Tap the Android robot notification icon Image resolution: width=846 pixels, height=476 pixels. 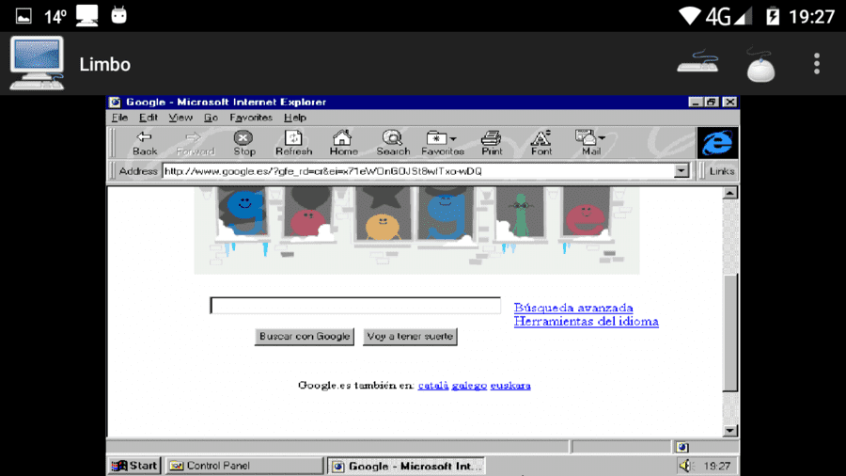pyautogui.click(x=118, y=15)
